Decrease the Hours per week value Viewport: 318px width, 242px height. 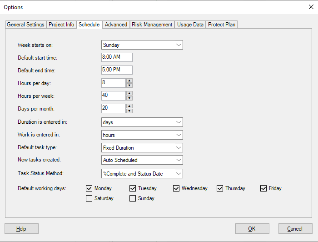pos(129,98)
